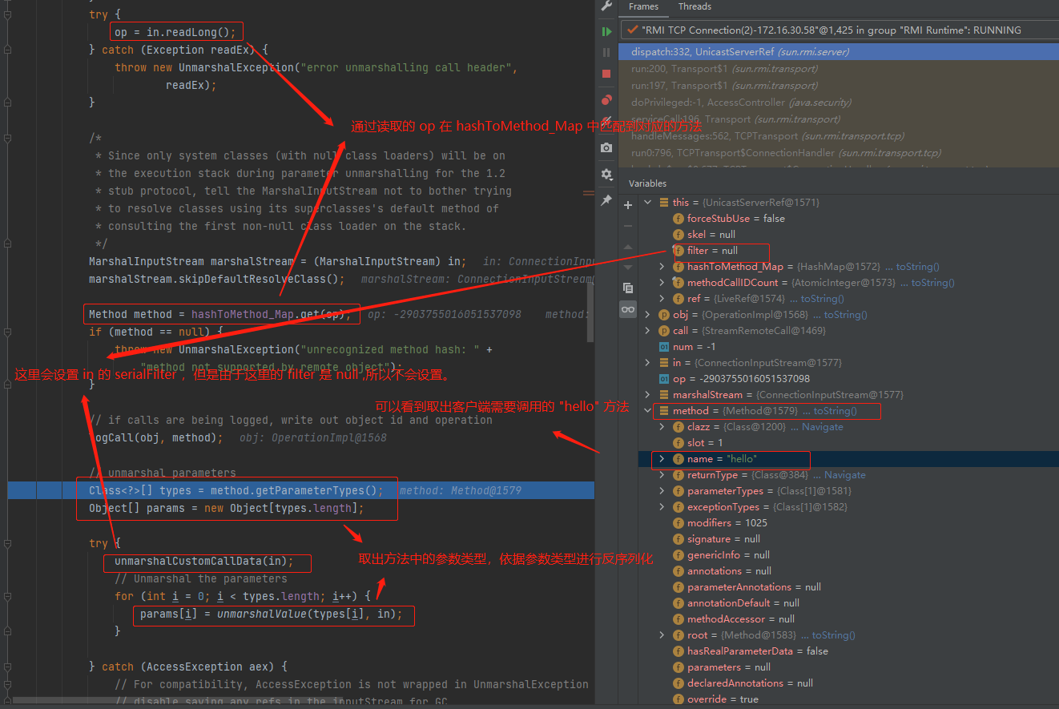This screenshot has width=1059, height=709.
Task: Click toString() link for obj
Action: tap(846, 315)
